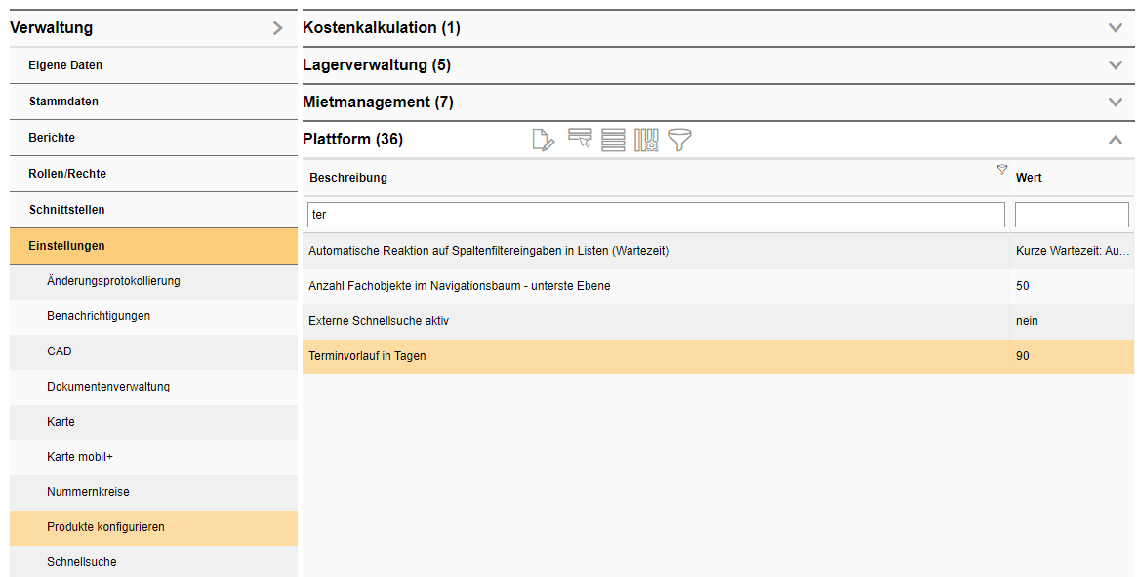This screenshot has width=1137, height=577.
Task: Collapse the Plattform (36) section
Action: coord(1114,140)
